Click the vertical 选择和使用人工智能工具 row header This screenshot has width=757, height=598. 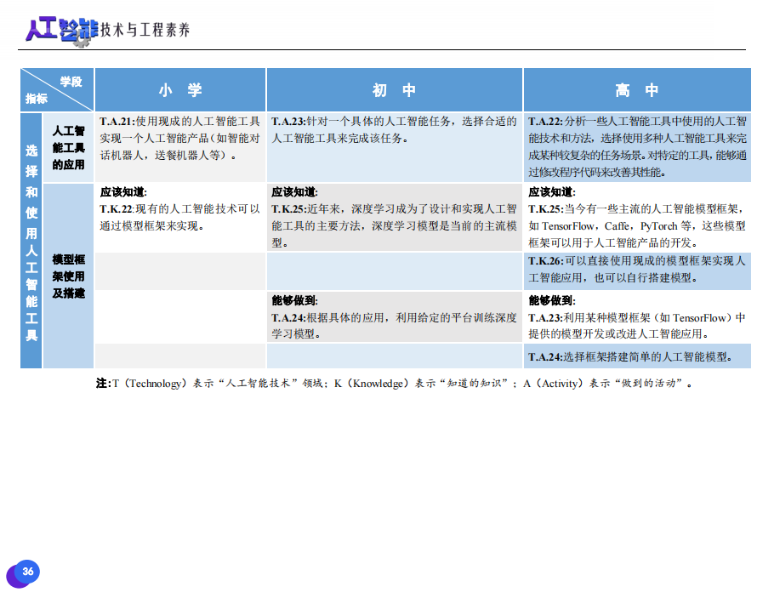(31, 242)
